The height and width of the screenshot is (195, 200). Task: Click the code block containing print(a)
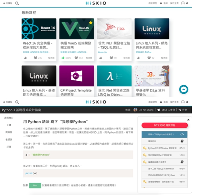pos(78,173)
